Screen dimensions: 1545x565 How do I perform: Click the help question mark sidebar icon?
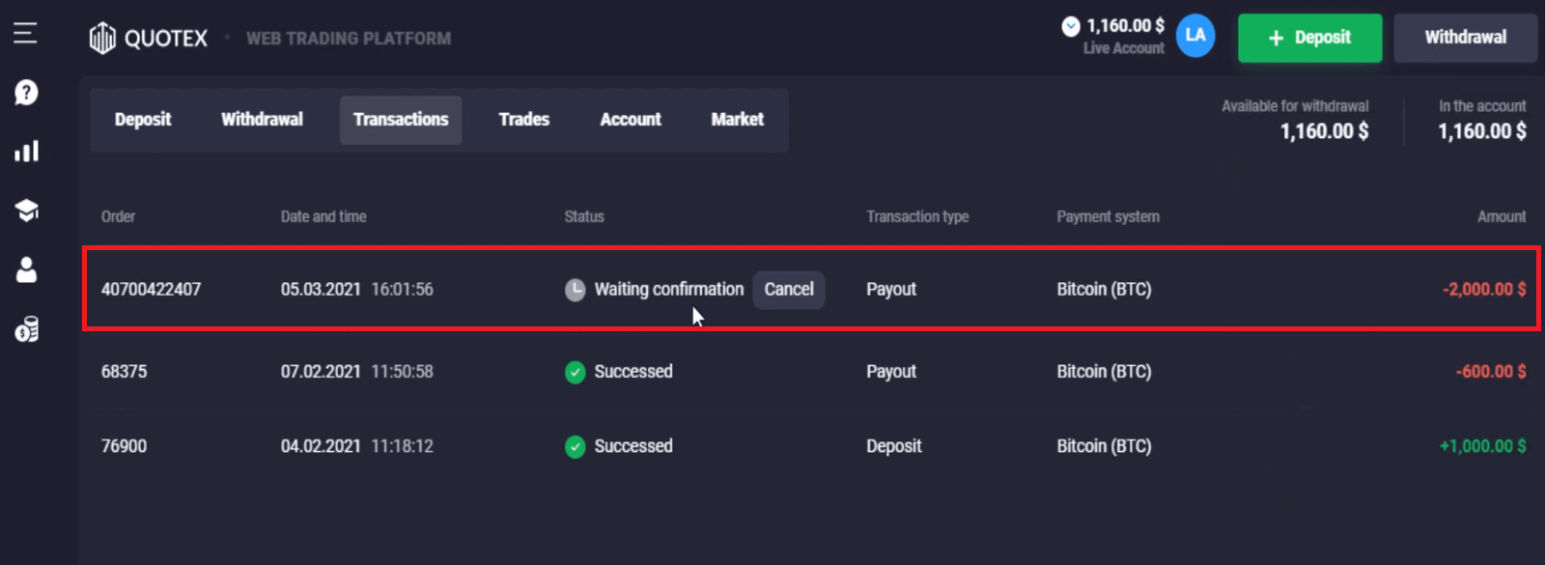pos(26,93)
